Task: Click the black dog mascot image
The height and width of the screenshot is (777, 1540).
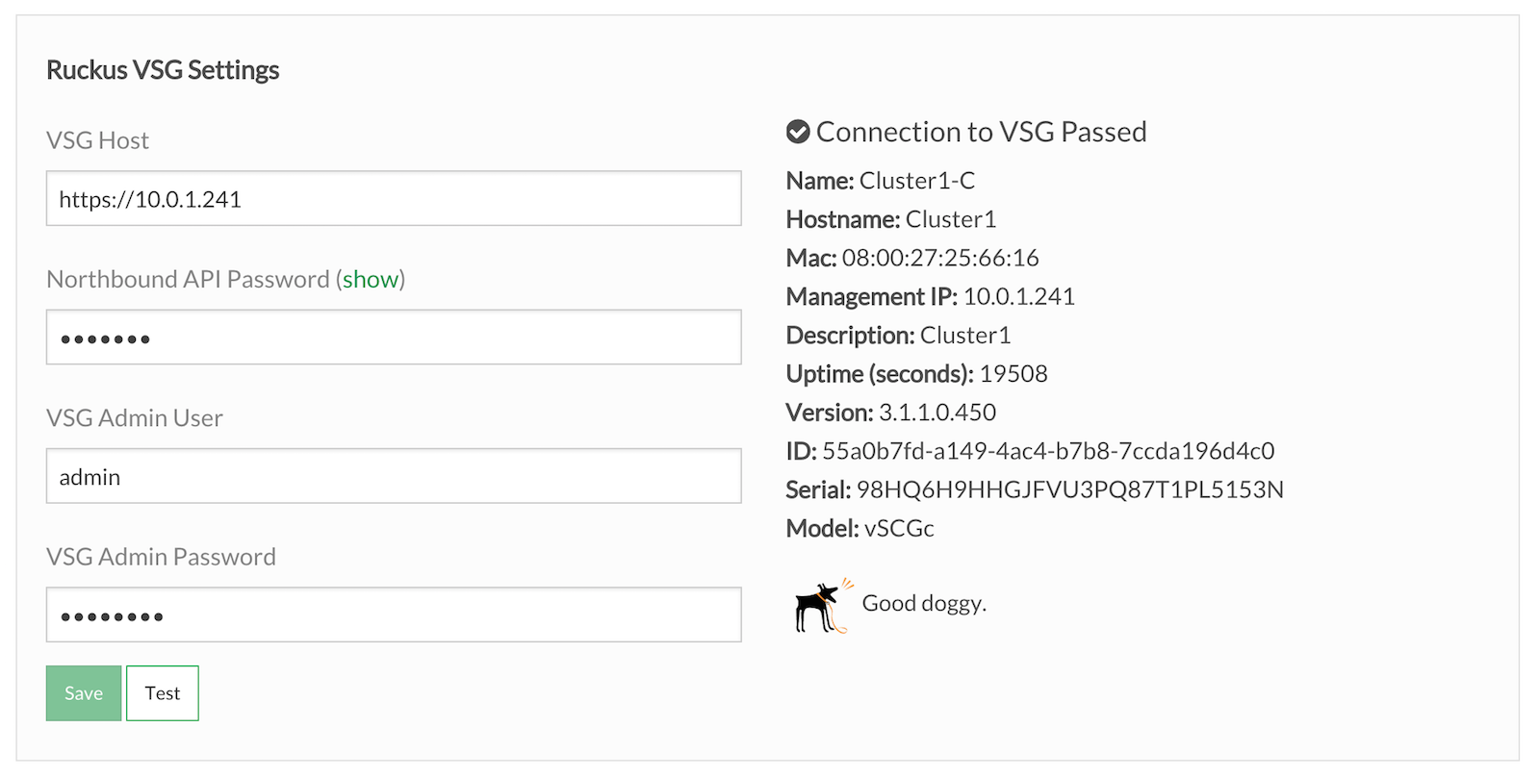Action: coord(821,606)
